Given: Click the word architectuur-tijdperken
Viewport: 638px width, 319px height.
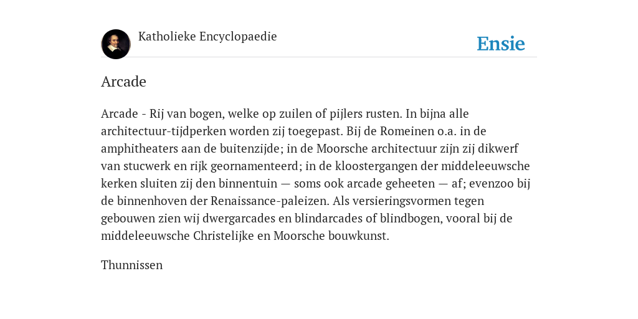Looking at the screenshot, I should click(164, 131).
